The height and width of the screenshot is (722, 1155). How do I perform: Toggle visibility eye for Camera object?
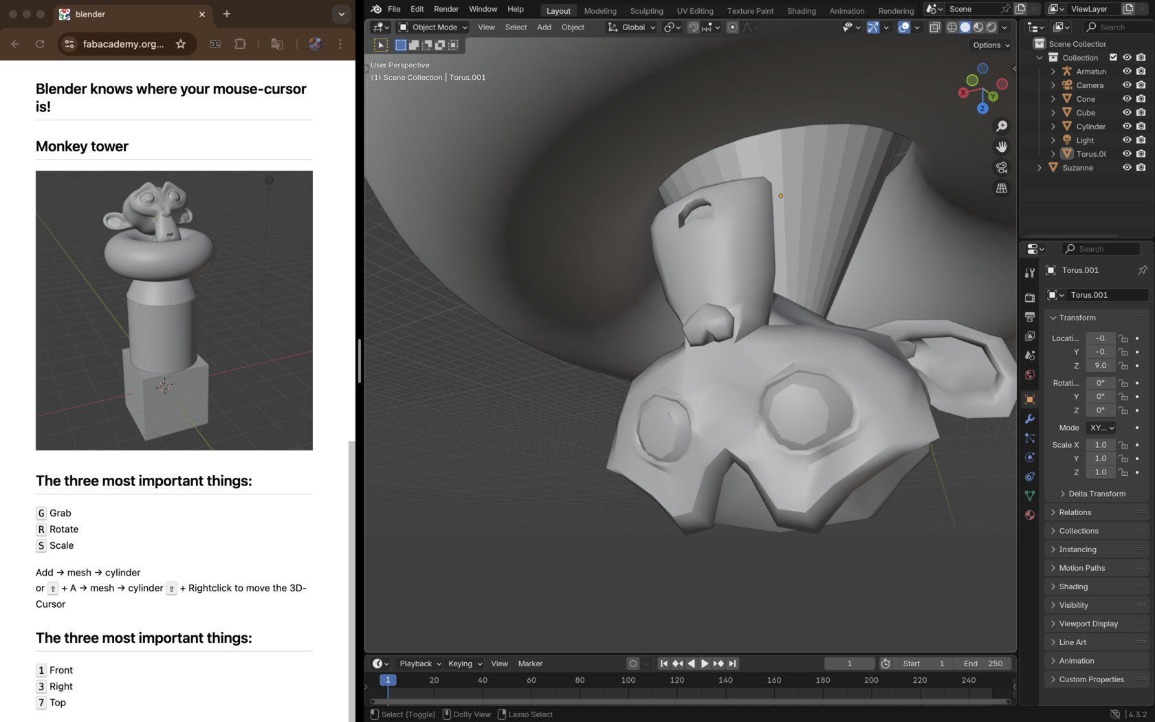click(x=1127, y=85)
